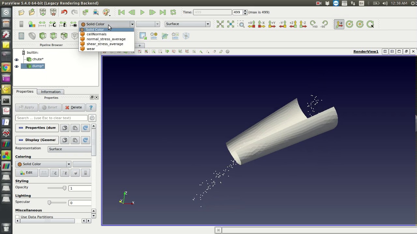Step back to the previous frame
This screenshot has height=234, width=417.
(132, 12)
